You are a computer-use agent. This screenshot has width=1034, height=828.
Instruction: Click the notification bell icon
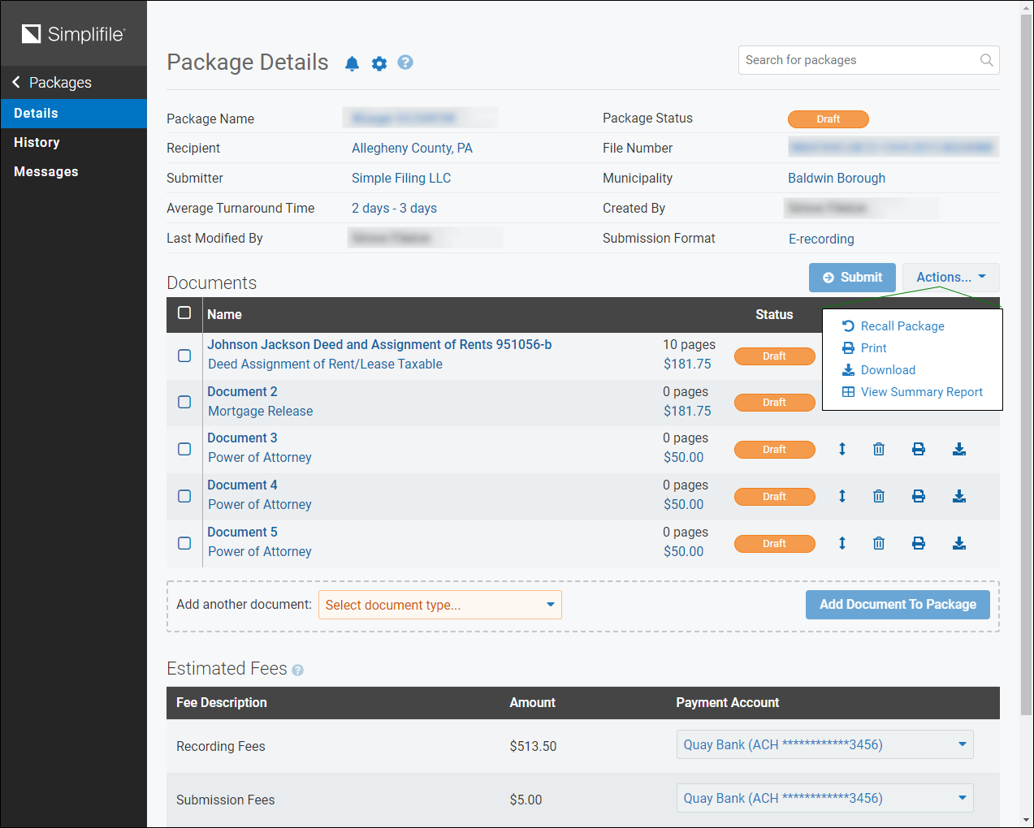[x=352, y=63]
